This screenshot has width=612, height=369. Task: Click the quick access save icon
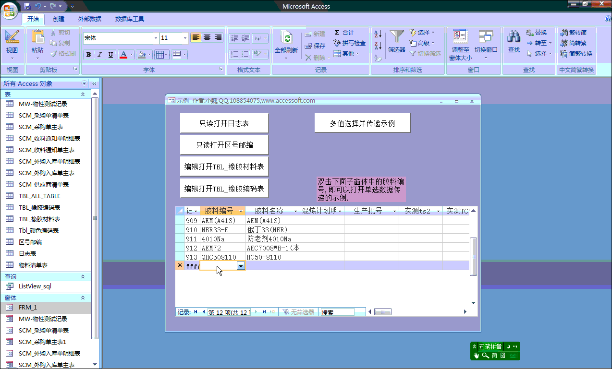tap(27, 6)
